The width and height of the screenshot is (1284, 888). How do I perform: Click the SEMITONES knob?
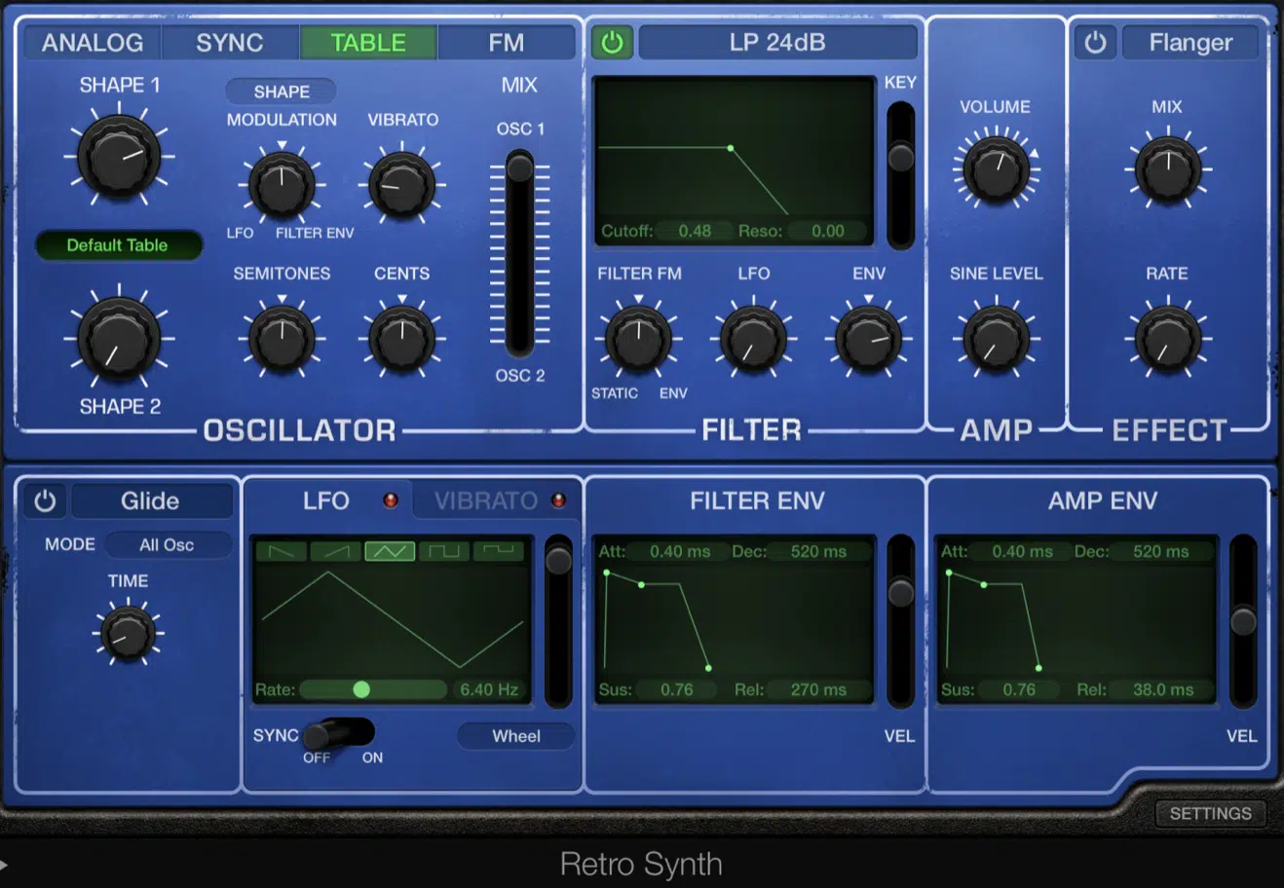point(282,339)
